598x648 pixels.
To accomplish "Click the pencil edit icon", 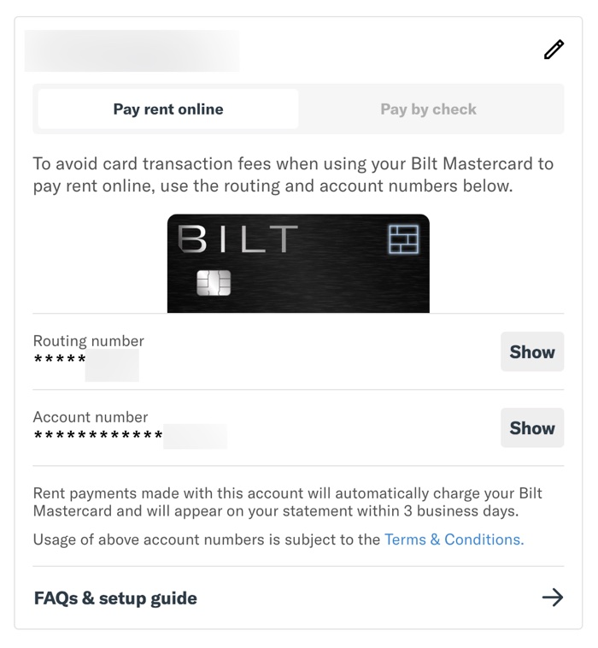I will (x=554, y=50).
